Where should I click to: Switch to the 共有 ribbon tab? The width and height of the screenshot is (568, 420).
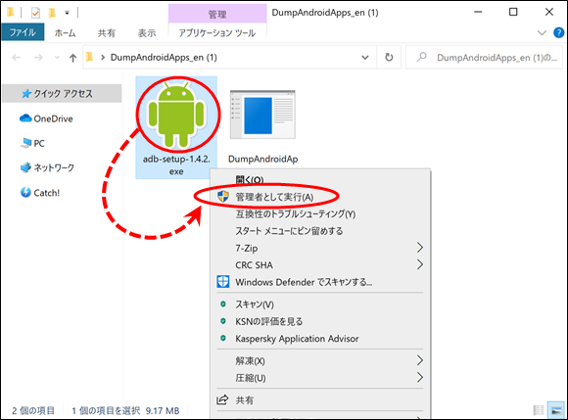click(107, 33)
